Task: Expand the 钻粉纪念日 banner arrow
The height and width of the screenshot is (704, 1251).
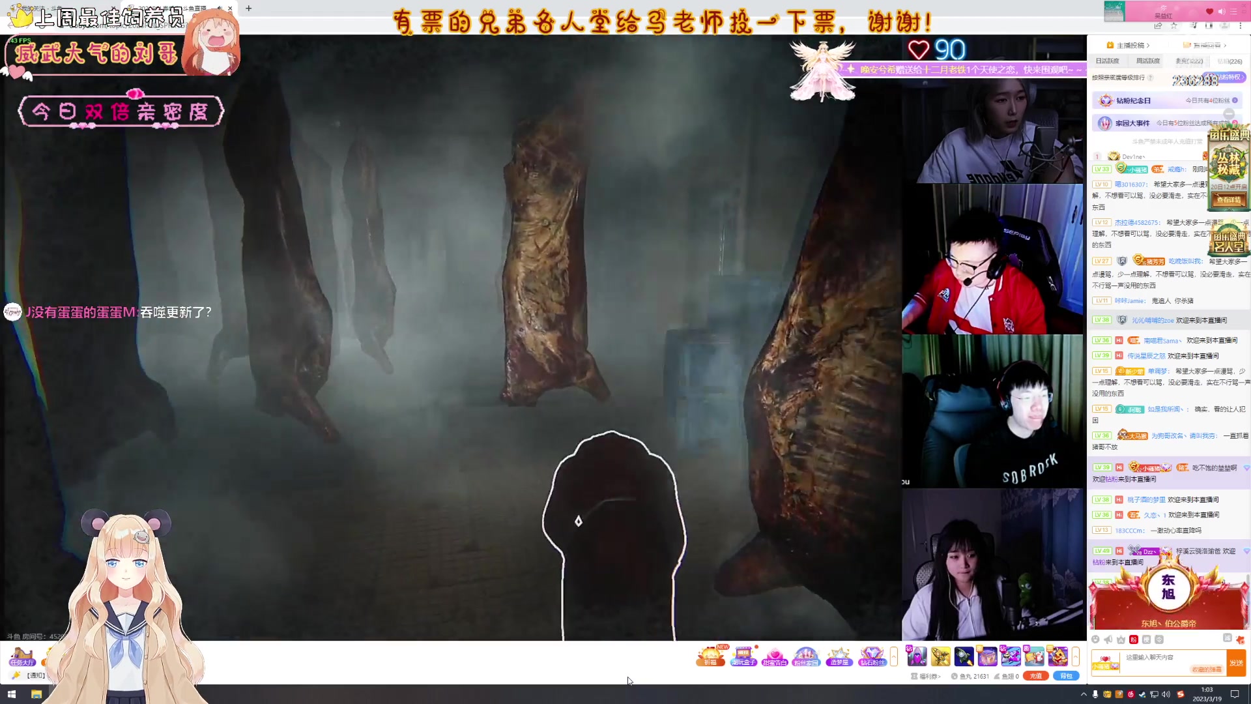Action: [1235, 100]
